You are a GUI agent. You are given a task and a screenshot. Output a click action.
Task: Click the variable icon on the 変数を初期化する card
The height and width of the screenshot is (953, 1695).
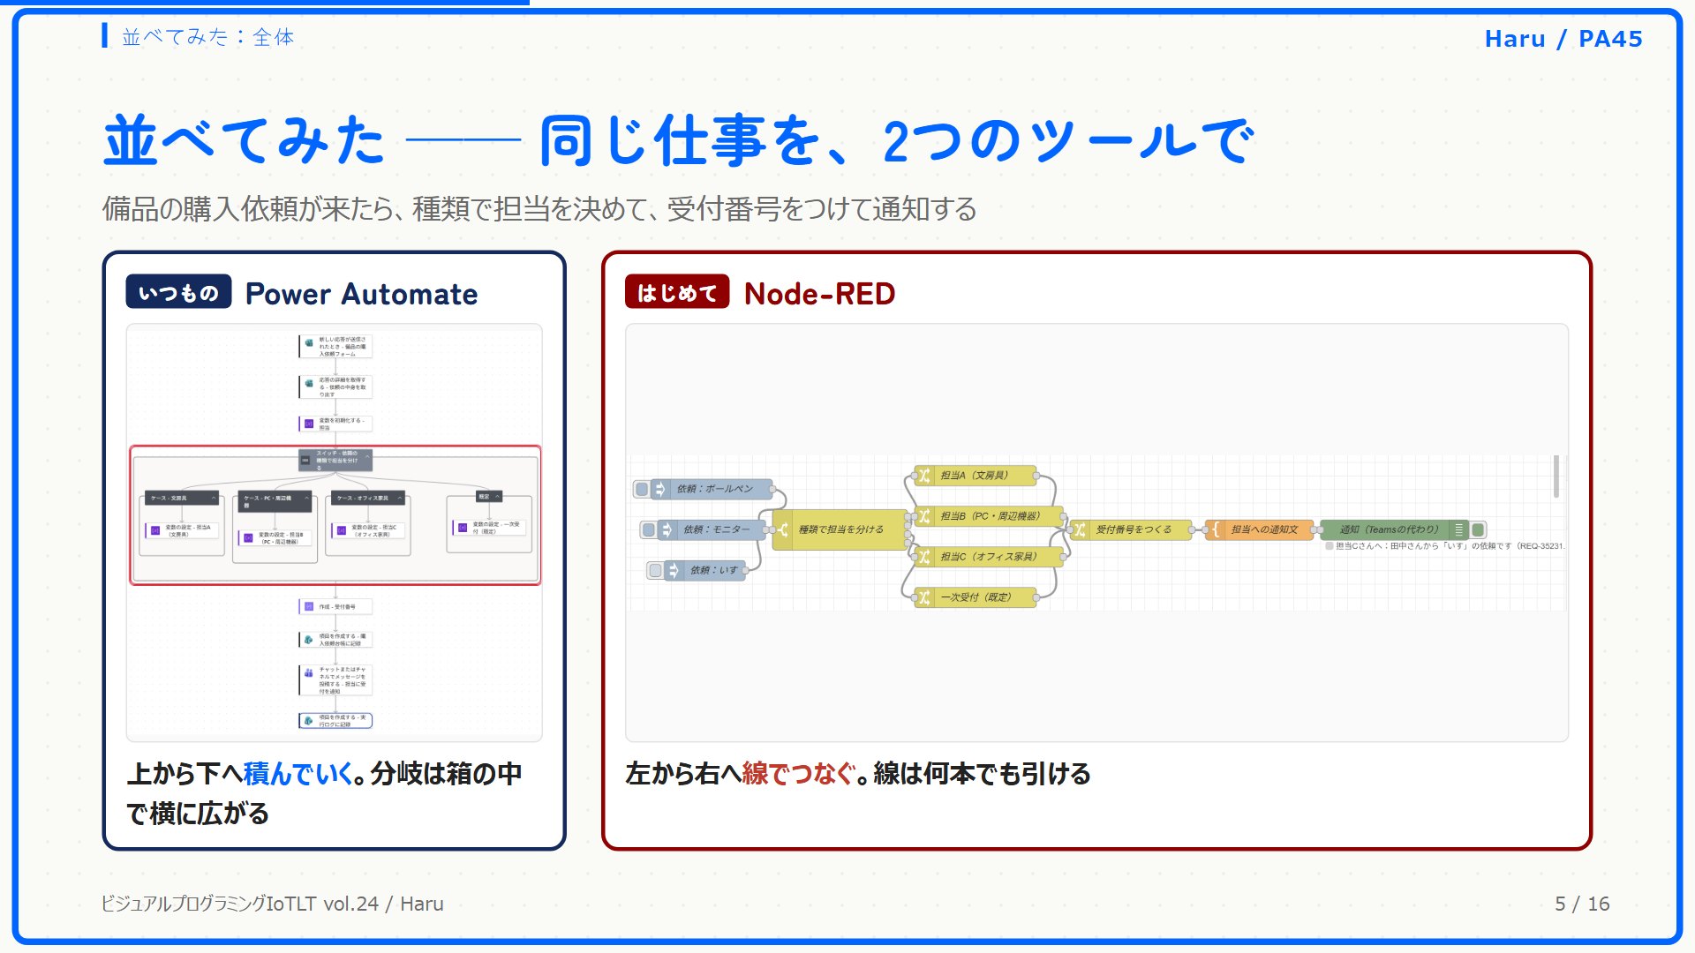pos(309,424)
